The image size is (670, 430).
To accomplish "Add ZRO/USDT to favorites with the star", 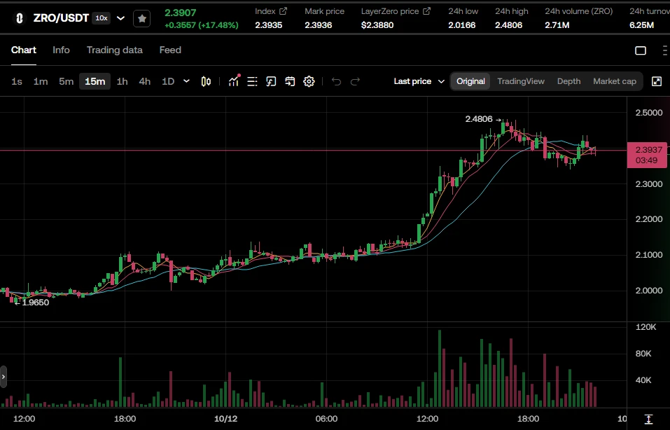I will (142, 18).
